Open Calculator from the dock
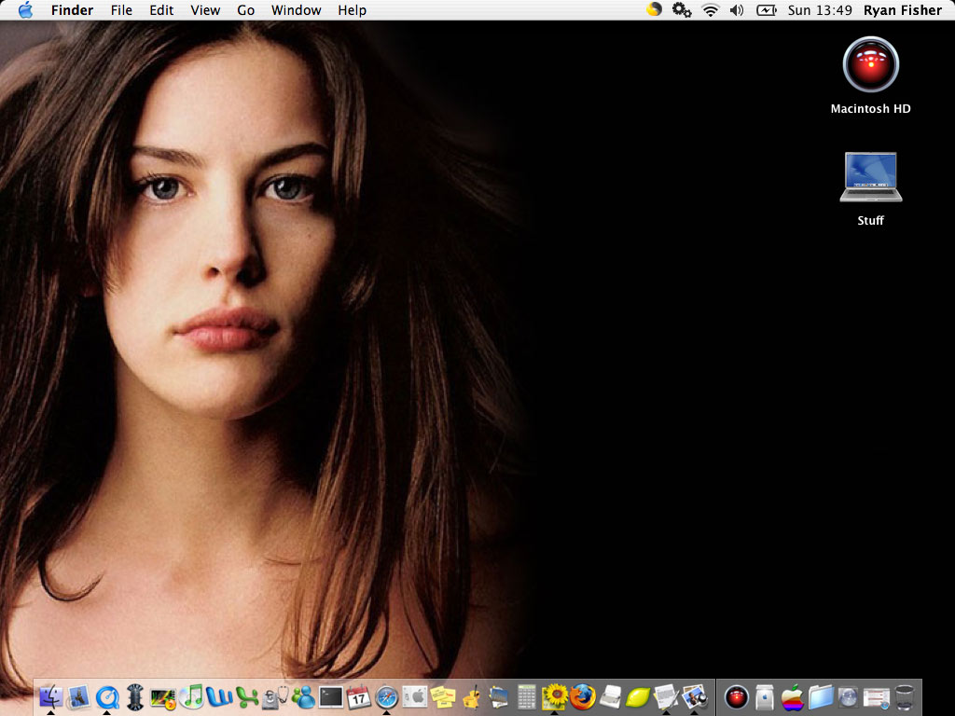Screen dimensions: 955x716 [x=527, y=696]
